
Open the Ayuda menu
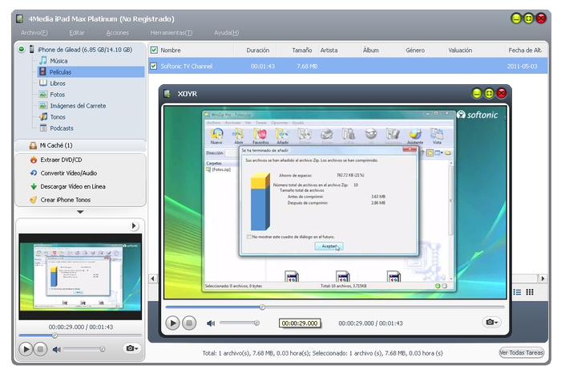coord(226,33)
